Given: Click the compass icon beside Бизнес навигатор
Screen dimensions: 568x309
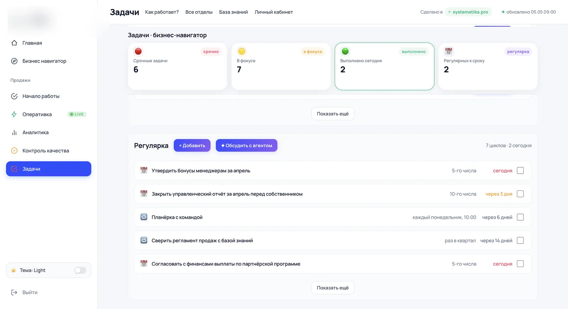Looking at the screenshot, I should 14,61.
